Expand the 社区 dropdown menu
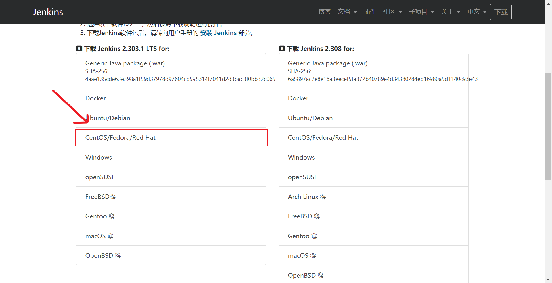 coord(392,12)
